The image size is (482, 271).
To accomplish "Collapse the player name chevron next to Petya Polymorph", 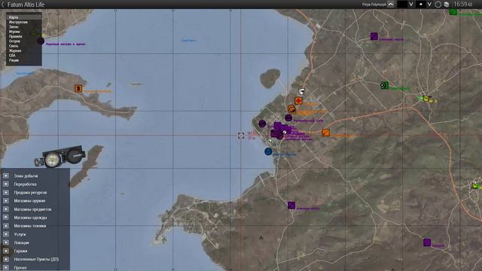I will (391, 5).
